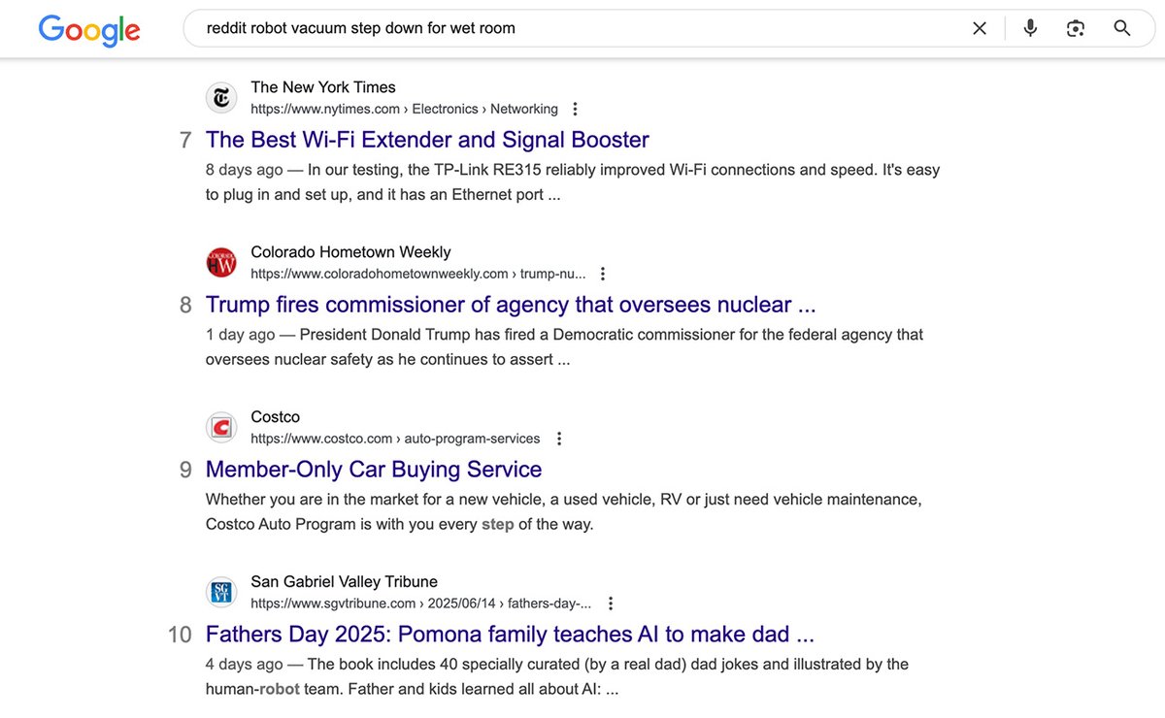
Task: Click the Colorado Hometown Weekly favicon
Action: pos(221,263)
